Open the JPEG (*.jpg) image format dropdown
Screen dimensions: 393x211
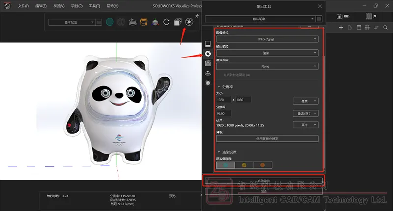[267, 39]
